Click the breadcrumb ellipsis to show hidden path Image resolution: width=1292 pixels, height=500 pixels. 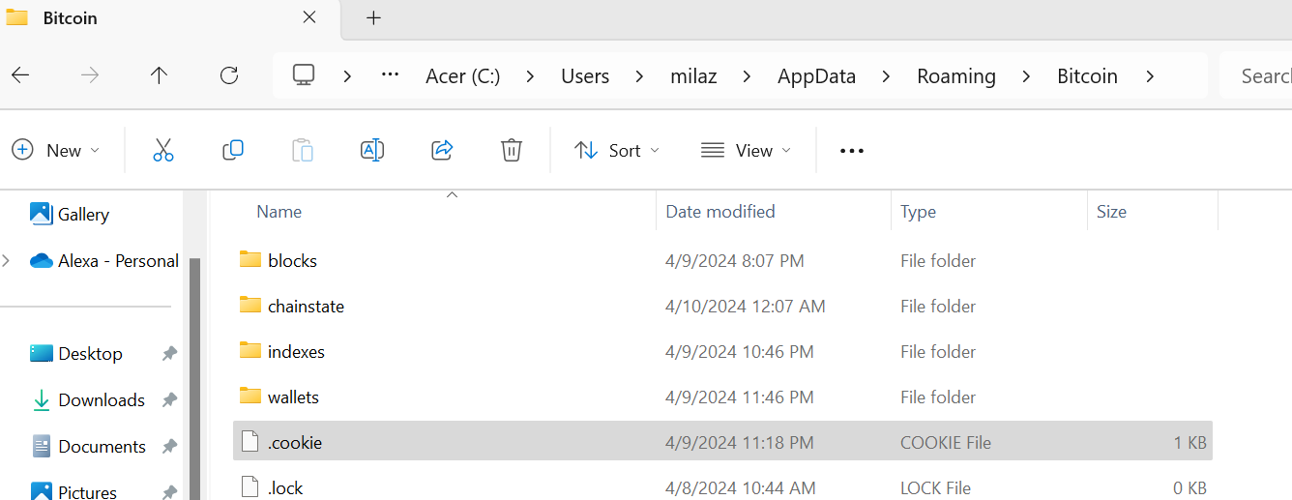(x=391, y=75)
